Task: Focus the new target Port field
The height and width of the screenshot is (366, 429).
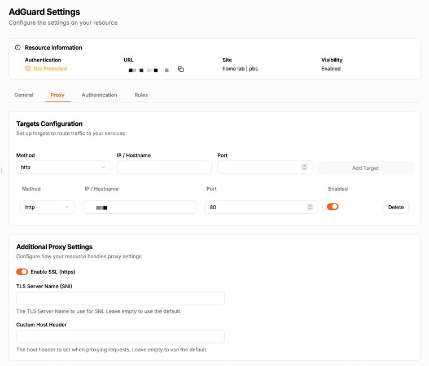Action: pos(265,167)
